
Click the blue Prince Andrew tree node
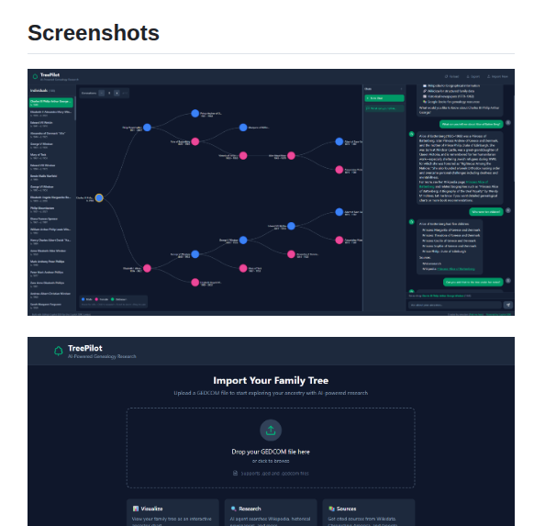coord(195,113)
